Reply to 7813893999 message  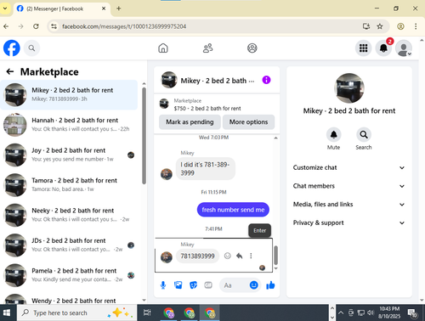point(240,256)
